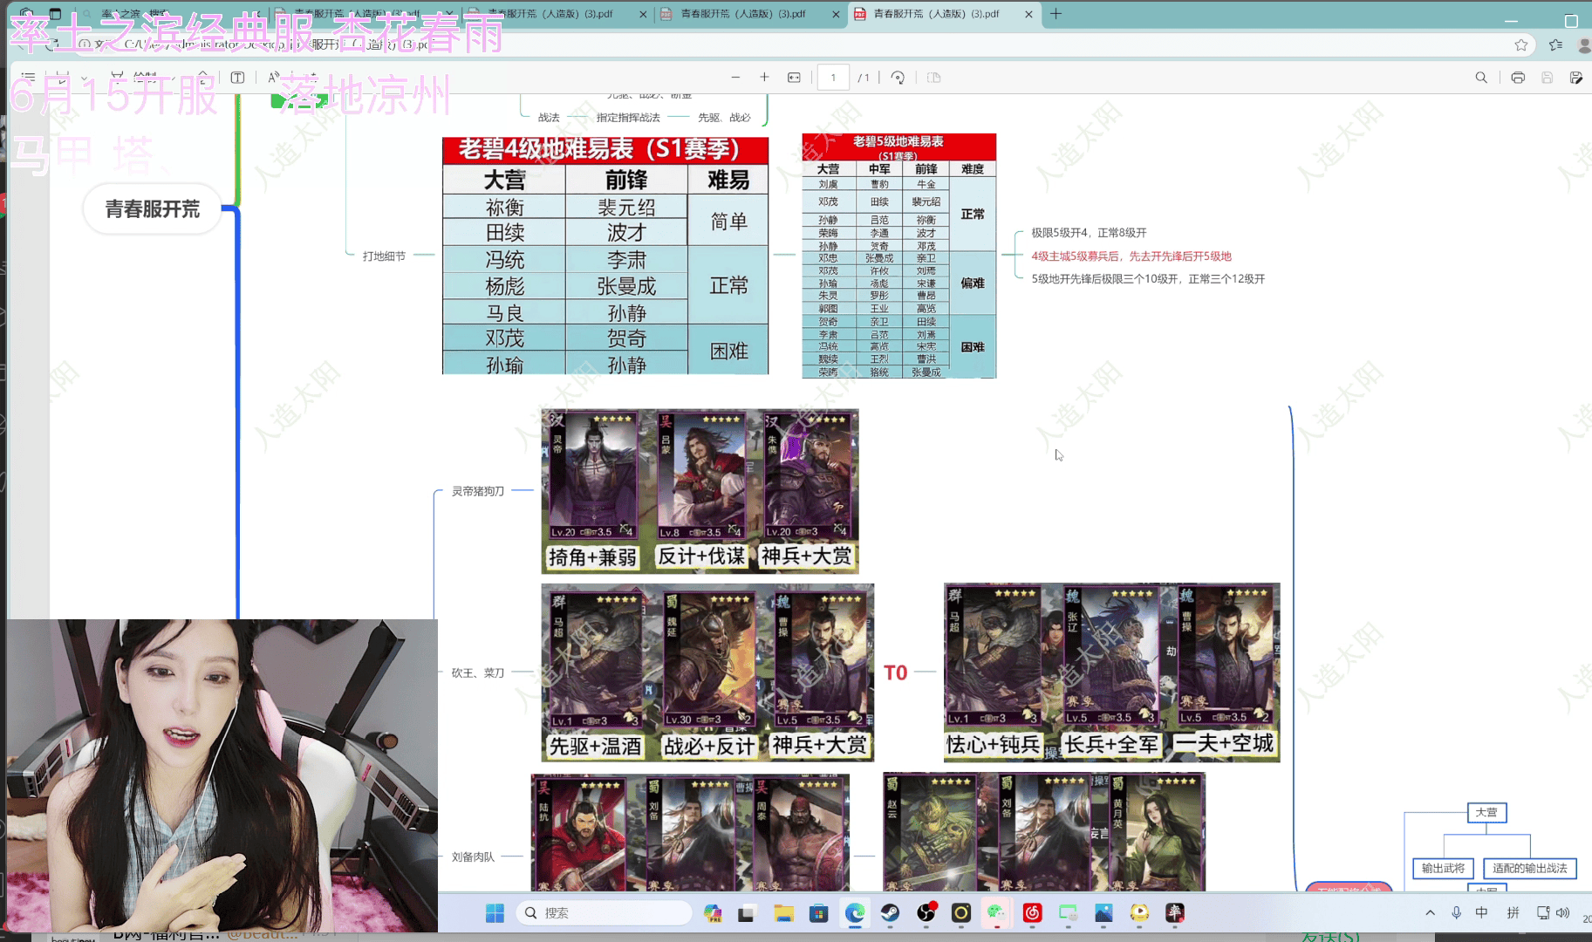
Task: Open File Explorer from the taskbar
Action: 783,913
